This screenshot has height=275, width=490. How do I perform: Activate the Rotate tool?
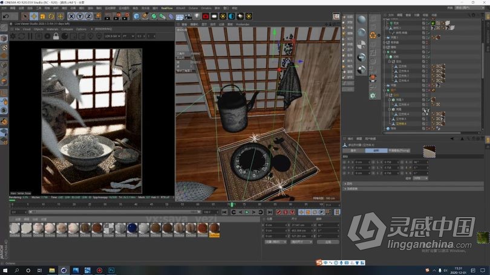click(51, 16)
